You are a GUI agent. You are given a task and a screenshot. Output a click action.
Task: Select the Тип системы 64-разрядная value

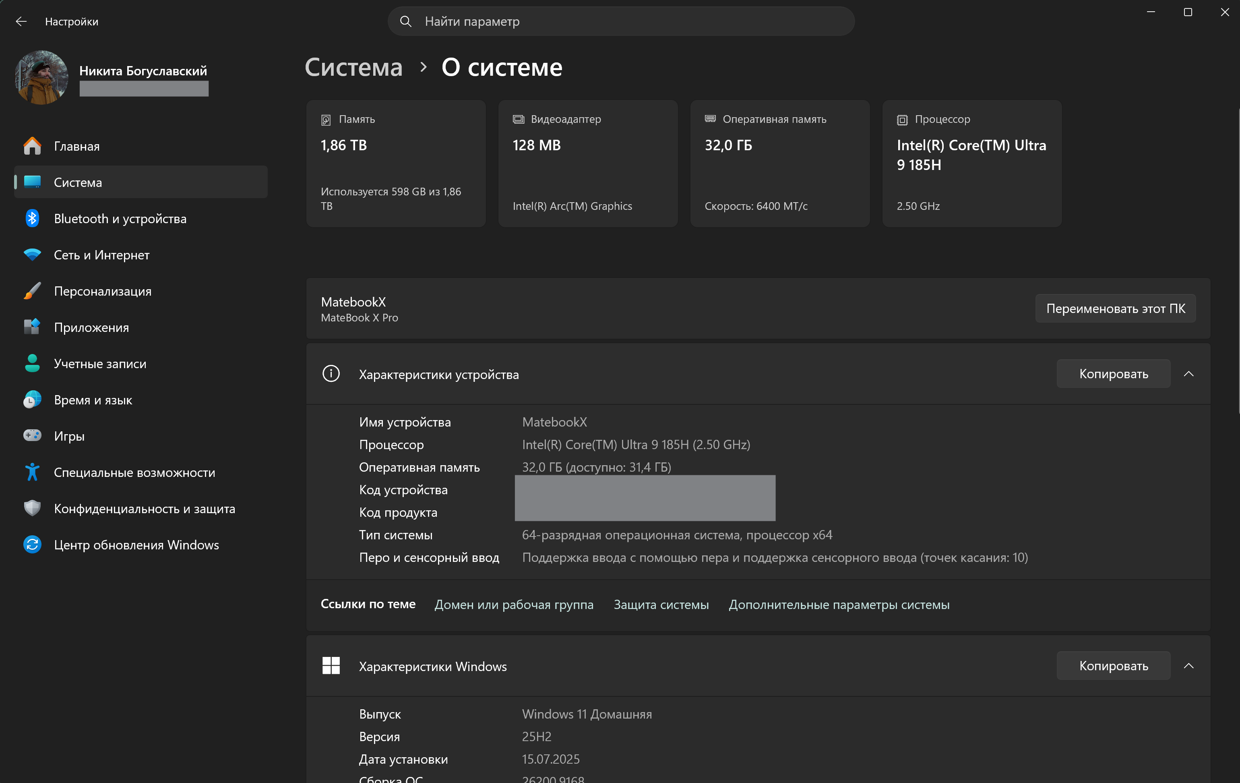[x=677, y=535]
